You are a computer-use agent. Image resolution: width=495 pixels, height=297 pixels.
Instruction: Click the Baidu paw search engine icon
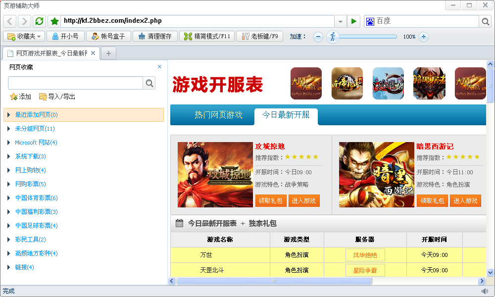pos(370,21)
